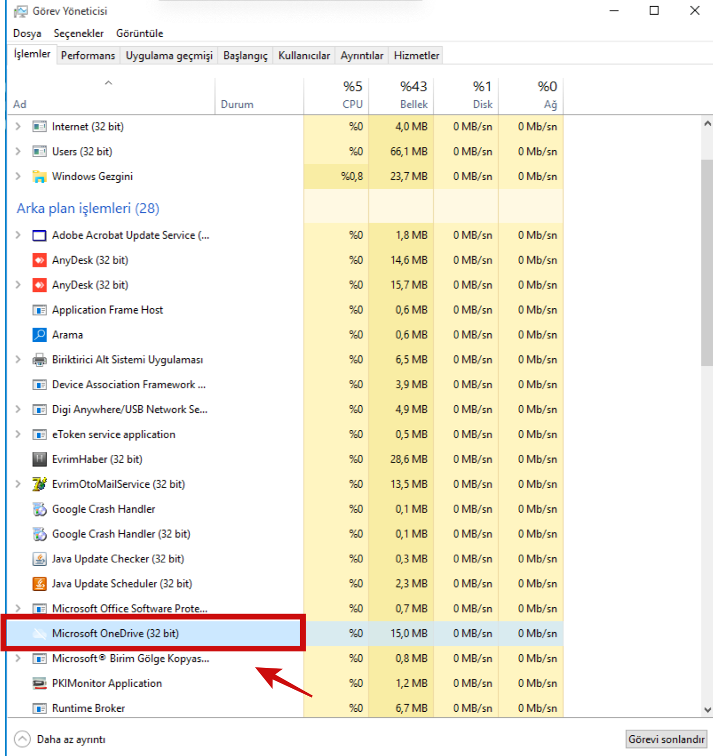713x756 pixels.
Task: Expand the second AnyDesk (32 bit) entry
Action: click(x=18, y=285)
